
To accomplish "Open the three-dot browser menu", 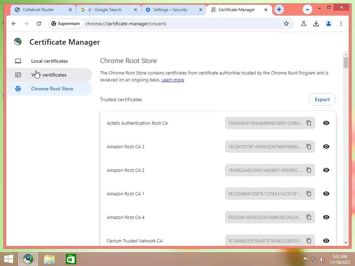I will [x=341, y=24].
